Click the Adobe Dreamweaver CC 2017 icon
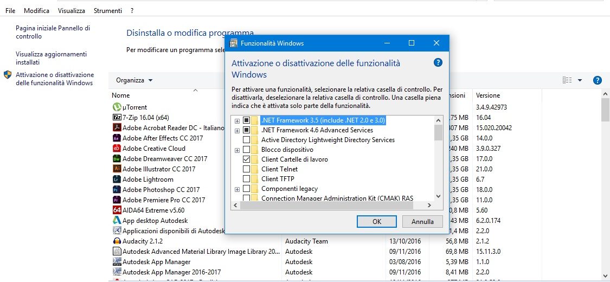 click(117, 158)
